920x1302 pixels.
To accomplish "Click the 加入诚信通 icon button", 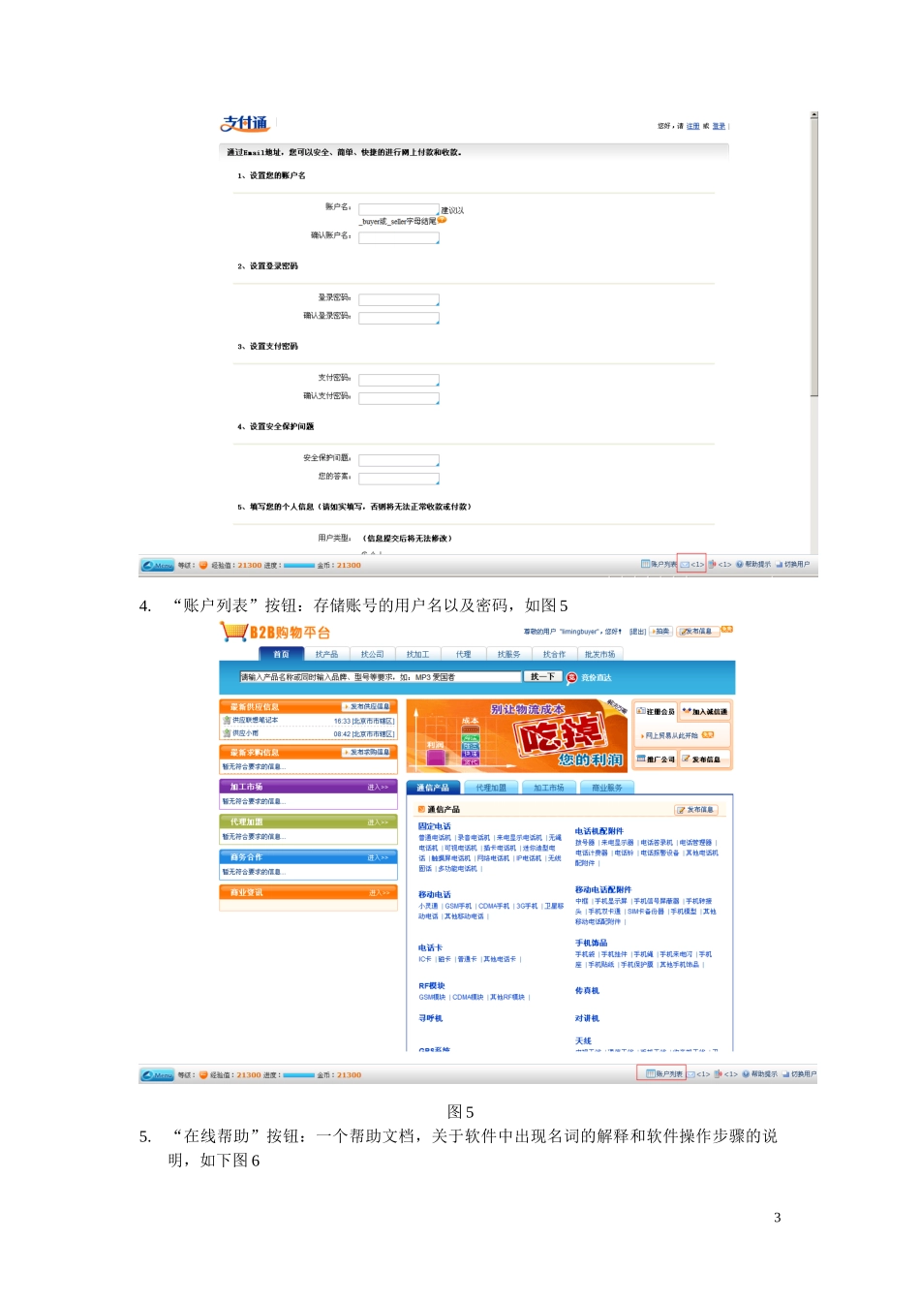I will tap(704, 711).
